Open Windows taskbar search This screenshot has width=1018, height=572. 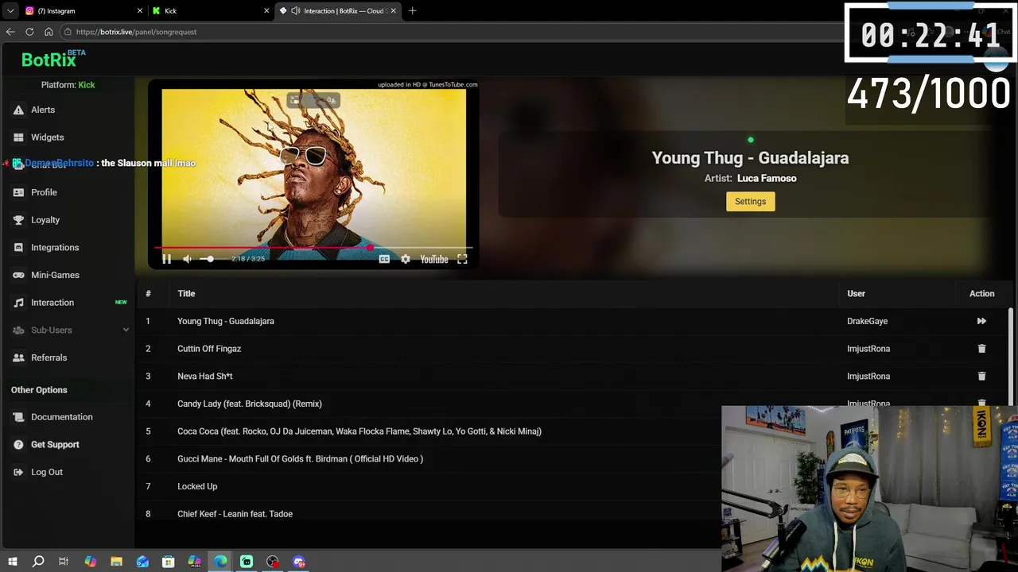pos(37,562)
